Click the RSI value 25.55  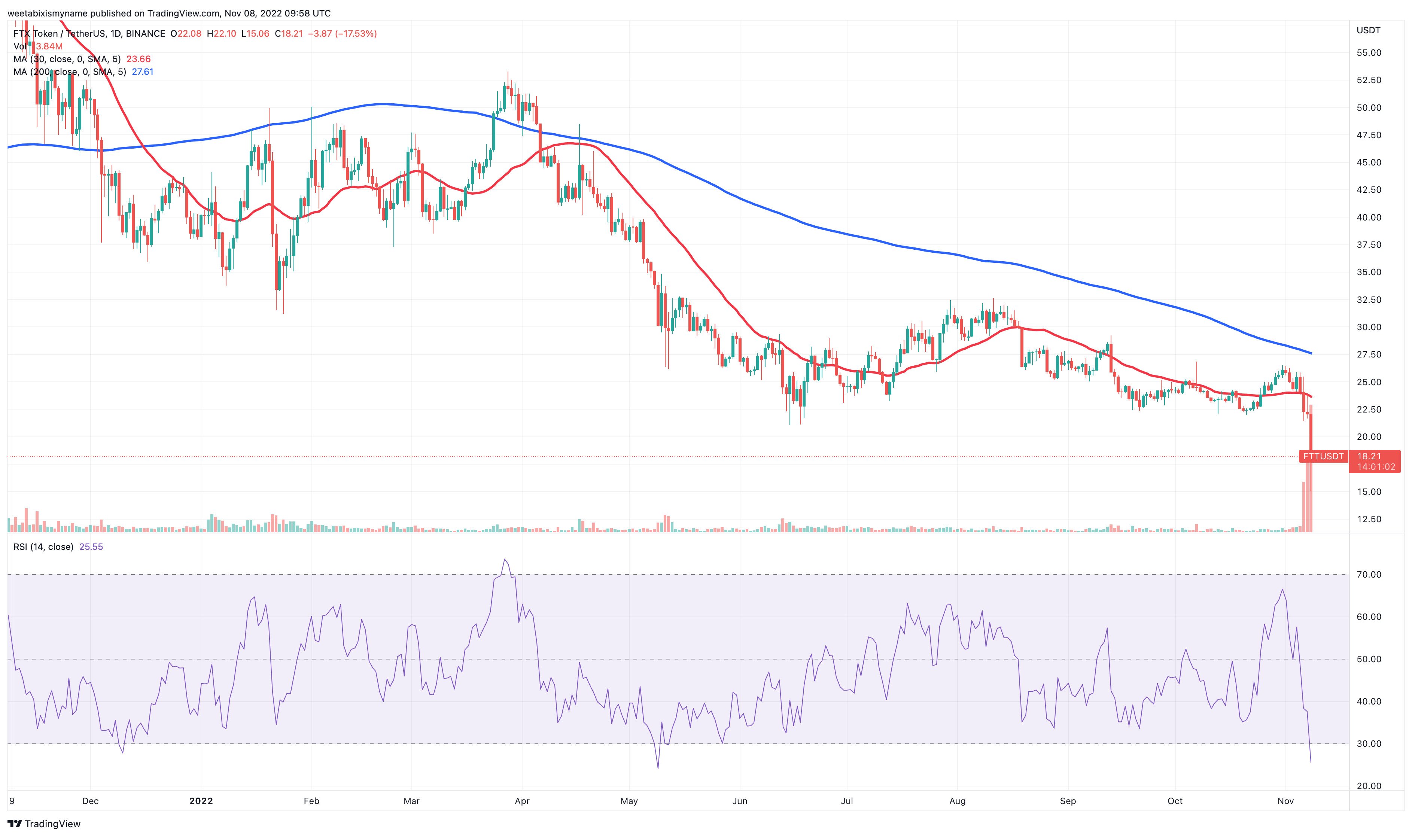tap(91, 547)
